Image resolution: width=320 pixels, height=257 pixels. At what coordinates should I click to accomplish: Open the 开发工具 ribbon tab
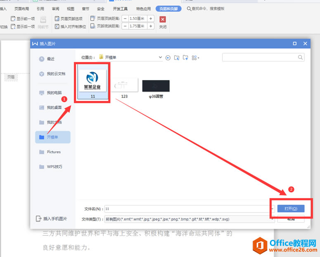[120, 9]
